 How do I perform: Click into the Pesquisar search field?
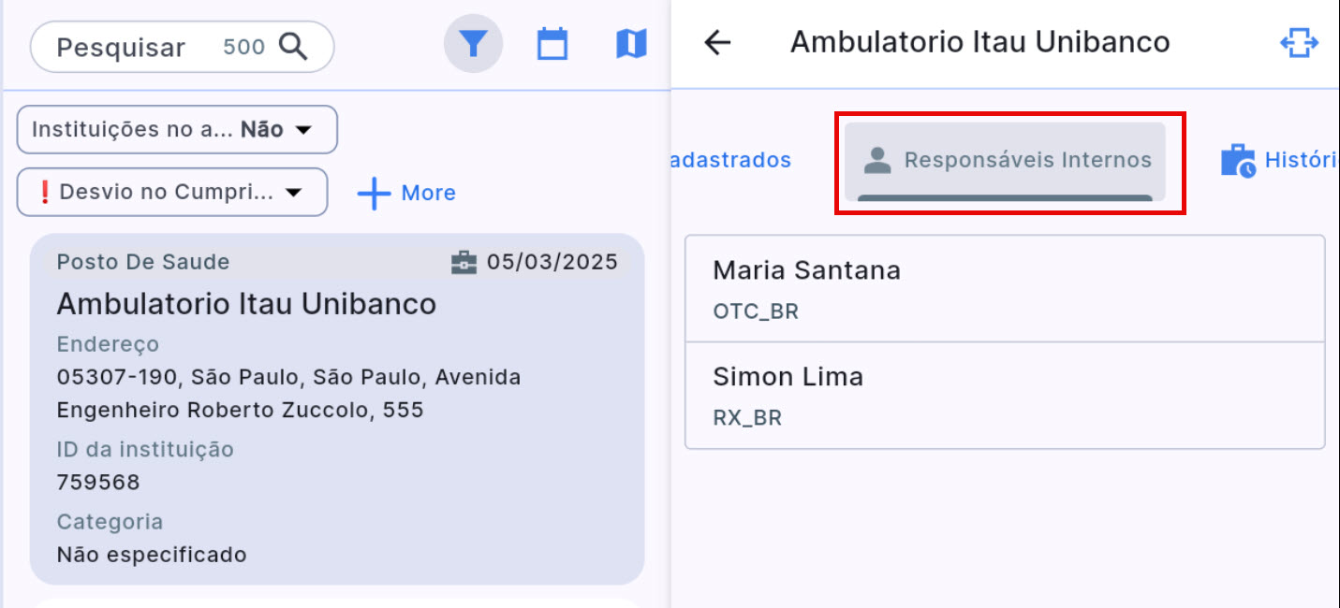122,48
